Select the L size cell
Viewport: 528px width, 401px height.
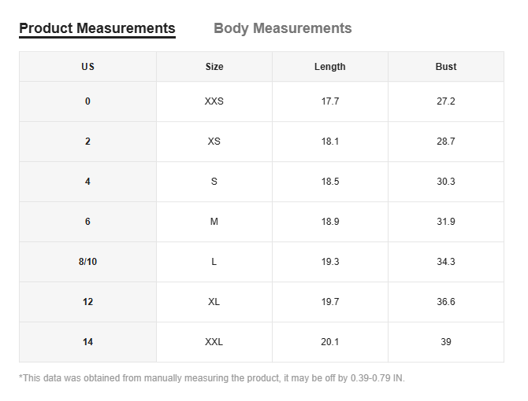click(x=214, y=262)
